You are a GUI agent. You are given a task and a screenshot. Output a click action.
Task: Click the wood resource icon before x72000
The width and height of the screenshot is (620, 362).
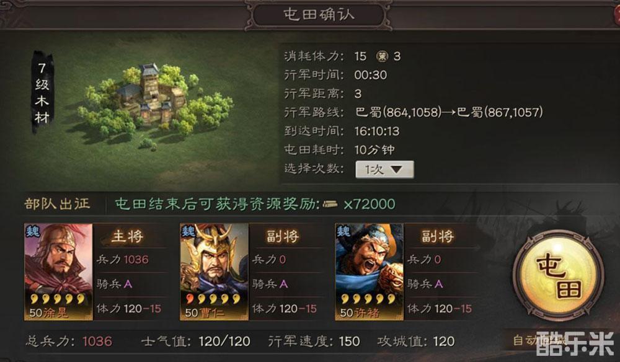[x=330, y=205]
